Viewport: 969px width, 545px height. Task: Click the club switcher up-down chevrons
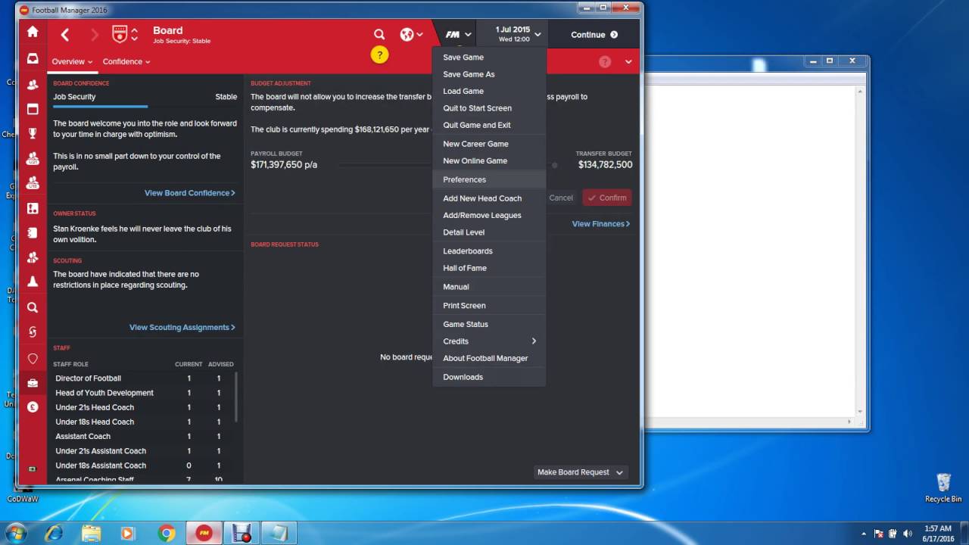coord(135,34)
